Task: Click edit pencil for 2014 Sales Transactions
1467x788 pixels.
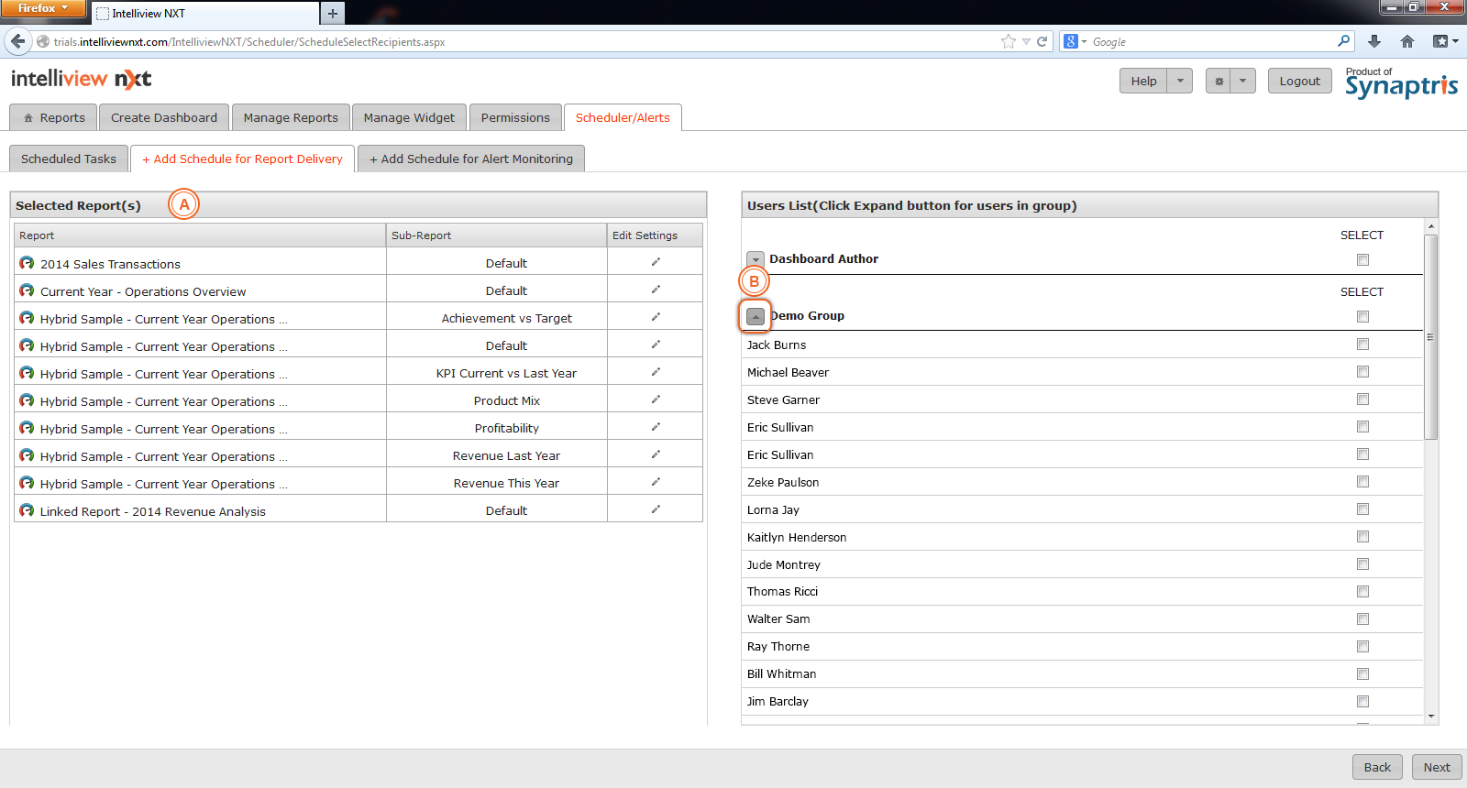Action: 656,262
